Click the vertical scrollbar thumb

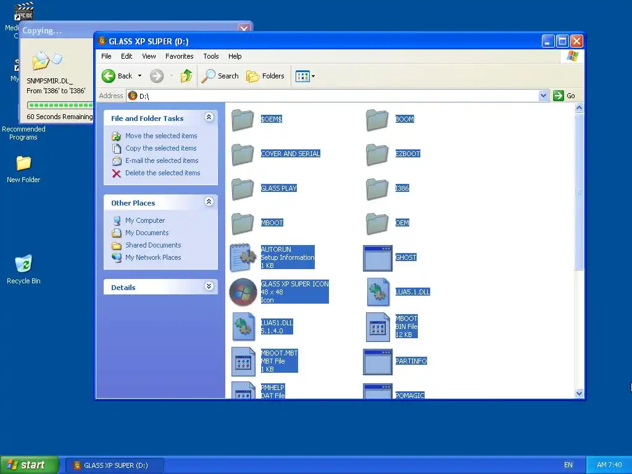pos(579,192)
